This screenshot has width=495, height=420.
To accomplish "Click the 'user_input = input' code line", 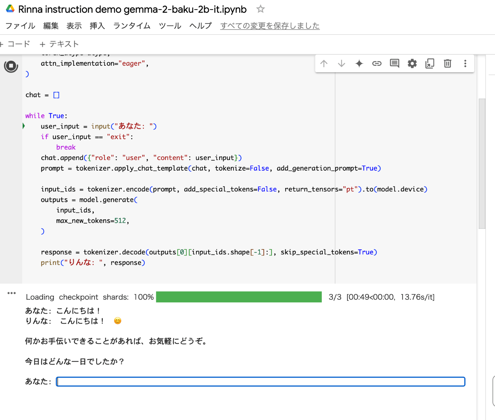I will pos(99,126).
